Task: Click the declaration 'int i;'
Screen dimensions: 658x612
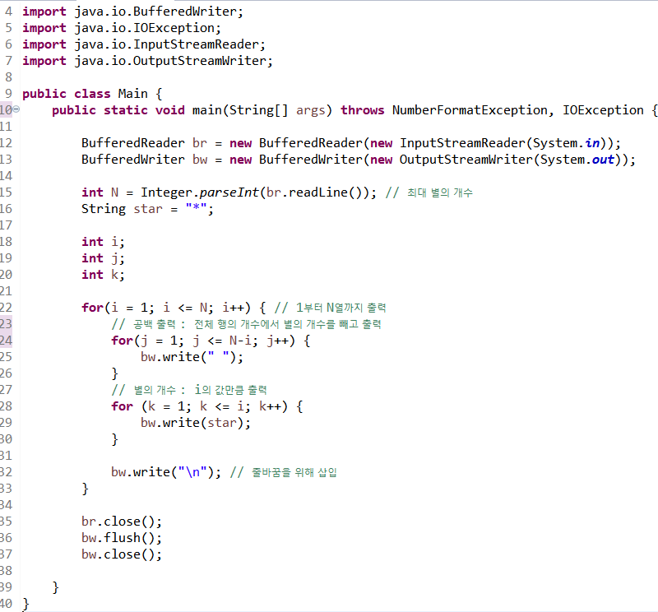Action: 103,242
